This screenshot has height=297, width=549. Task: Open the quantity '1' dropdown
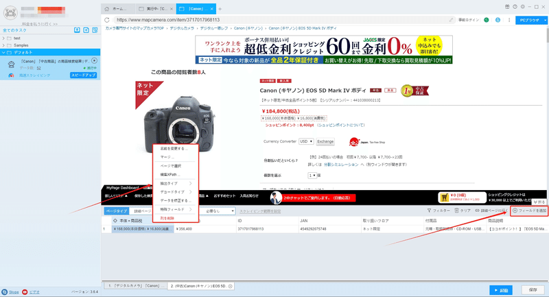click(312, 176)
